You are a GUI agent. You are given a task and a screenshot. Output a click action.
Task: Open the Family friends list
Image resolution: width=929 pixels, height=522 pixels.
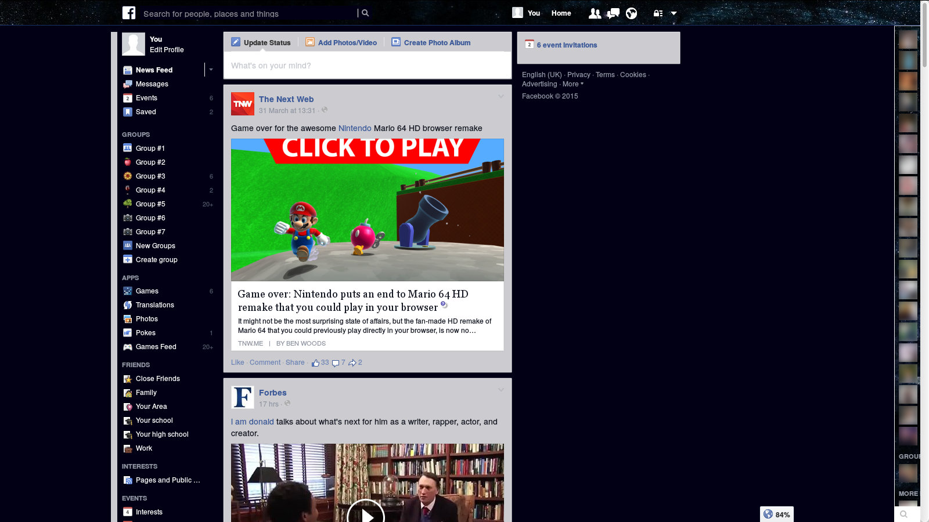[x=146, y=393]
